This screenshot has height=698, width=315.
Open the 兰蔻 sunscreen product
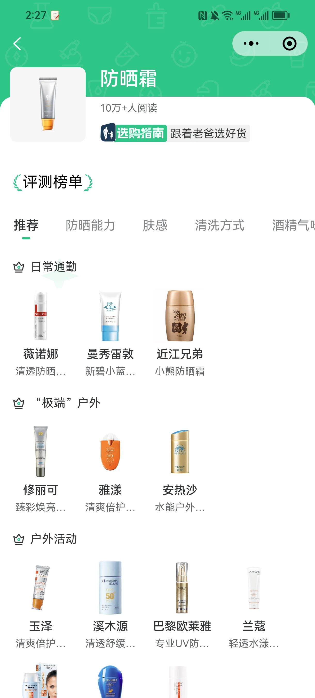point(254,605)
